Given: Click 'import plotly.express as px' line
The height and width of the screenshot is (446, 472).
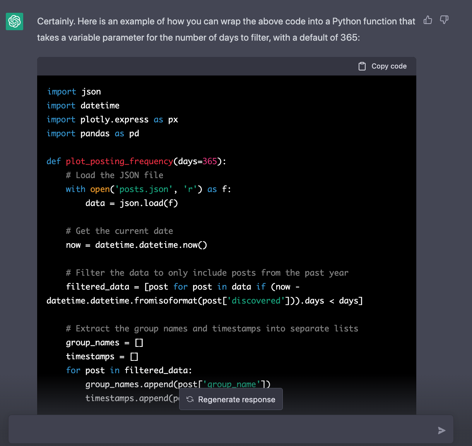Looking at the screenshot, I should 112,120.
